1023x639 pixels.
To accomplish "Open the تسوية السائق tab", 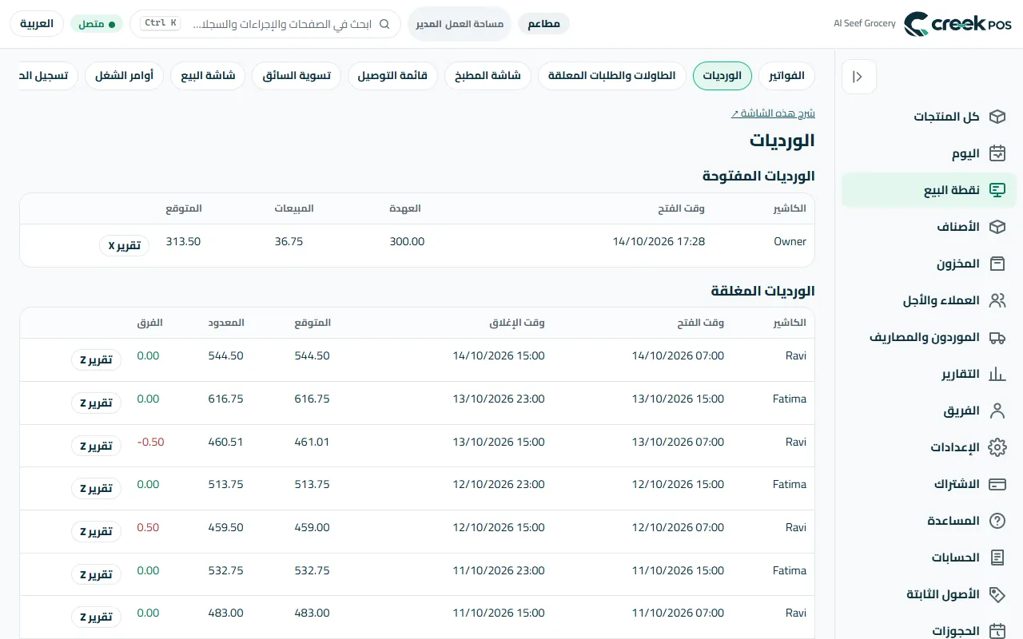I will click(x=297, y=76).
